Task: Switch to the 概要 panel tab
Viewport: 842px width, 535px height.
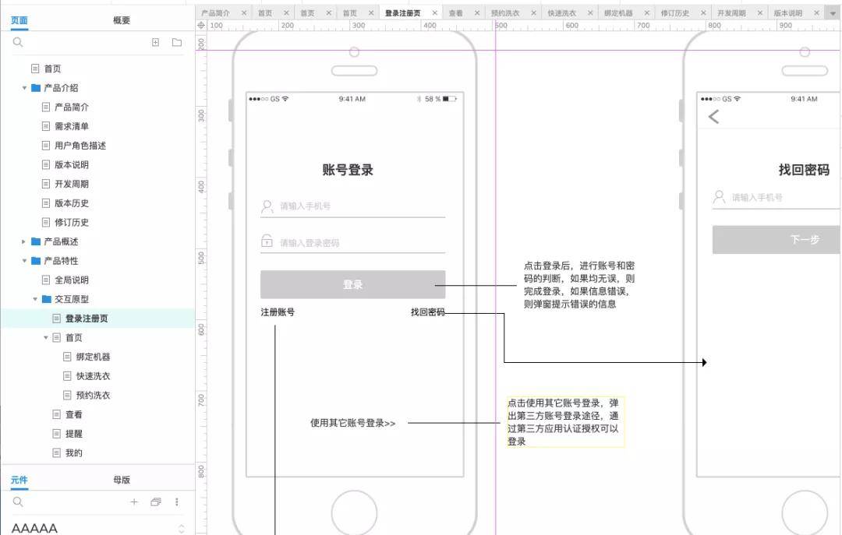Action: [122, 20]
